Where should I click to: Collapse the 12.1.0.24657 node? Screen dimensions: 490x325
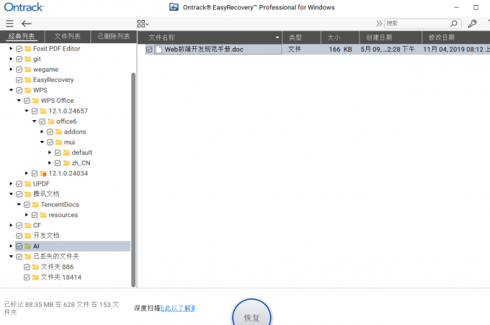[x=27, y=111]
